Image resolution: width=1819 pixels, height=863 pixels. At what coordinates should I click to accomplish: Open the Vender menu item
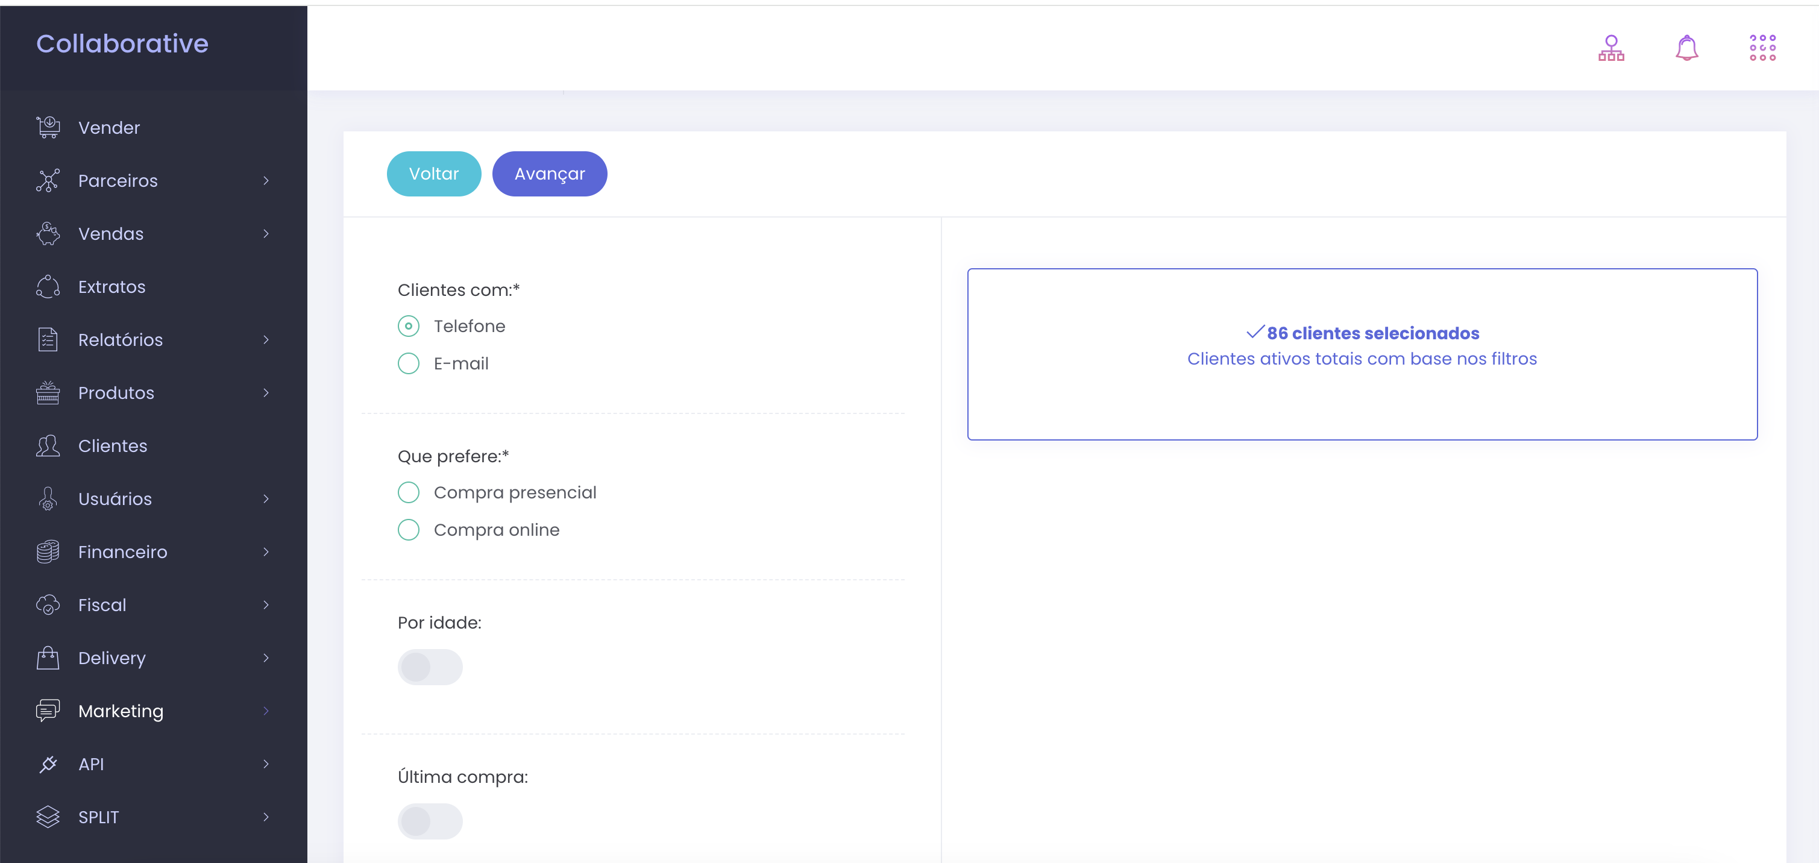pos(153,128)
